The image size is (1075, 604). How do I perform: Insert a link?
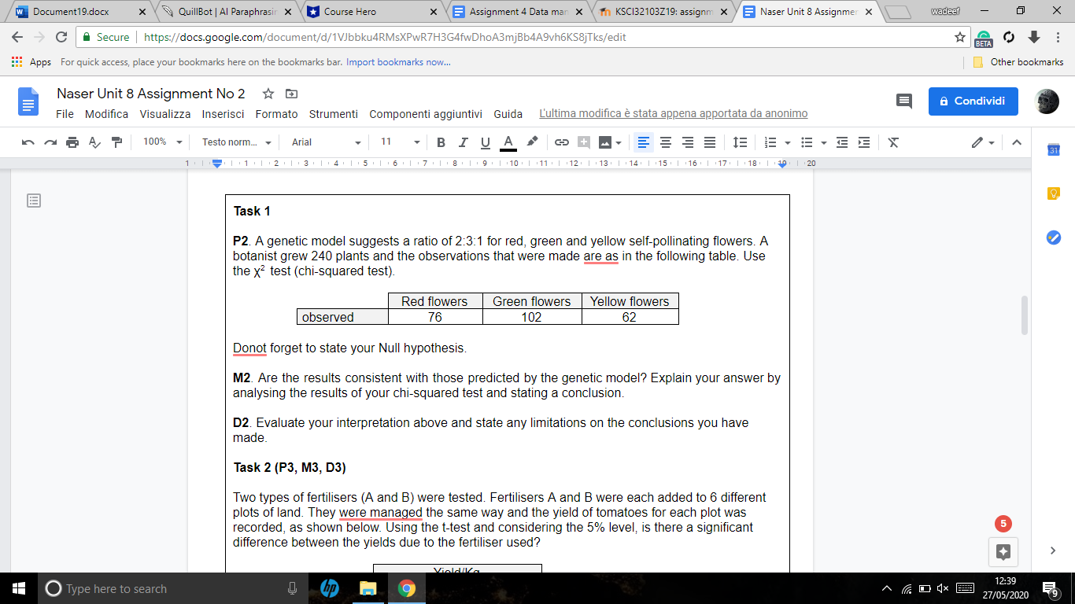[560, 142]
